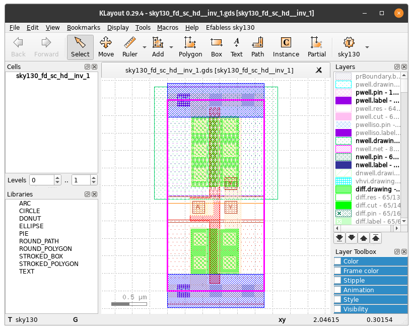This screenshot has width=413, height=330.
Task: Toggle the Visibility section checkbox
Action: pos(337,309)
